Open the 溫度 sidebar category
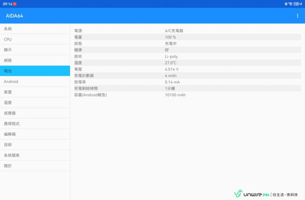 pyautogui.click(x=35, y=103)
